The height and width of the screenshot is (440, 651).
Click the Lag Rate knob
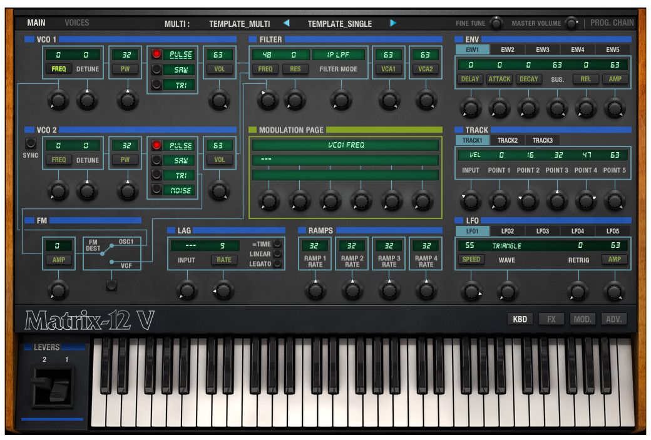click(223, 290)
